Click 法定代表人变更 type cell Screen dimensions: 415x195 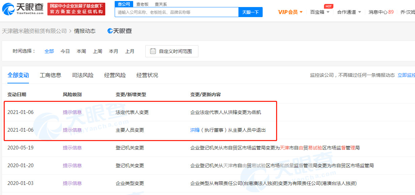(132, 112)
